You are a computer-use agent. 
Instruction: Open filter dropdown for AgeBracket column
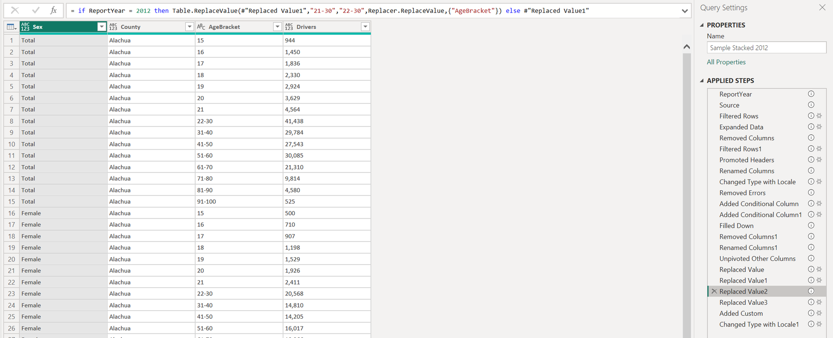coord(277,27)
